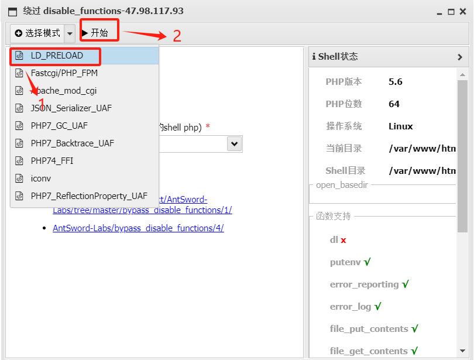Click the LD_PRELOAD script icon

tap(20, 54)
